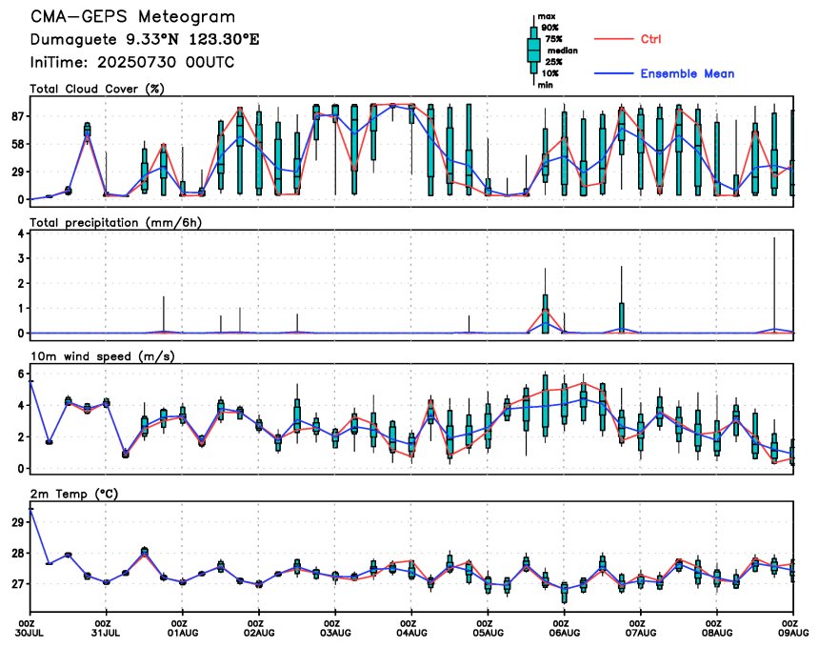Click the 00Z 02AUG time axis label
The image size is (819, 648).
tap(258, 628)
